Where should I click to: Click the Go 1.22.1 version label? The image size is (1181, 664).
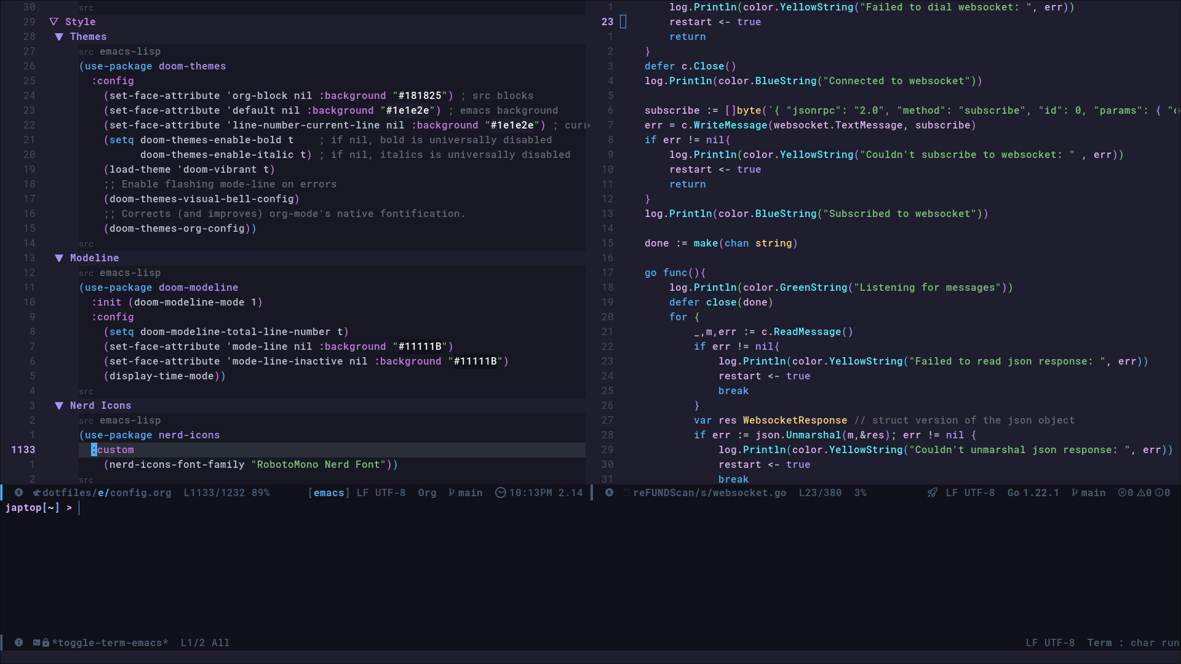(x=1033, y=492)
